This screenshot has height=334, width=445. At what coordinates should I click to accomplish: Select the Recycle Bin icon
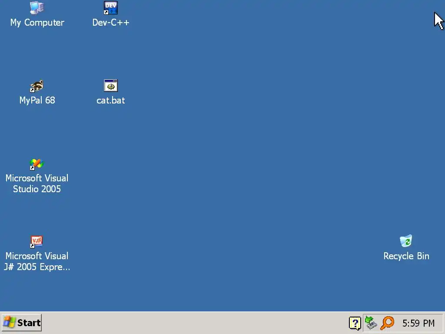coord(406,241)
